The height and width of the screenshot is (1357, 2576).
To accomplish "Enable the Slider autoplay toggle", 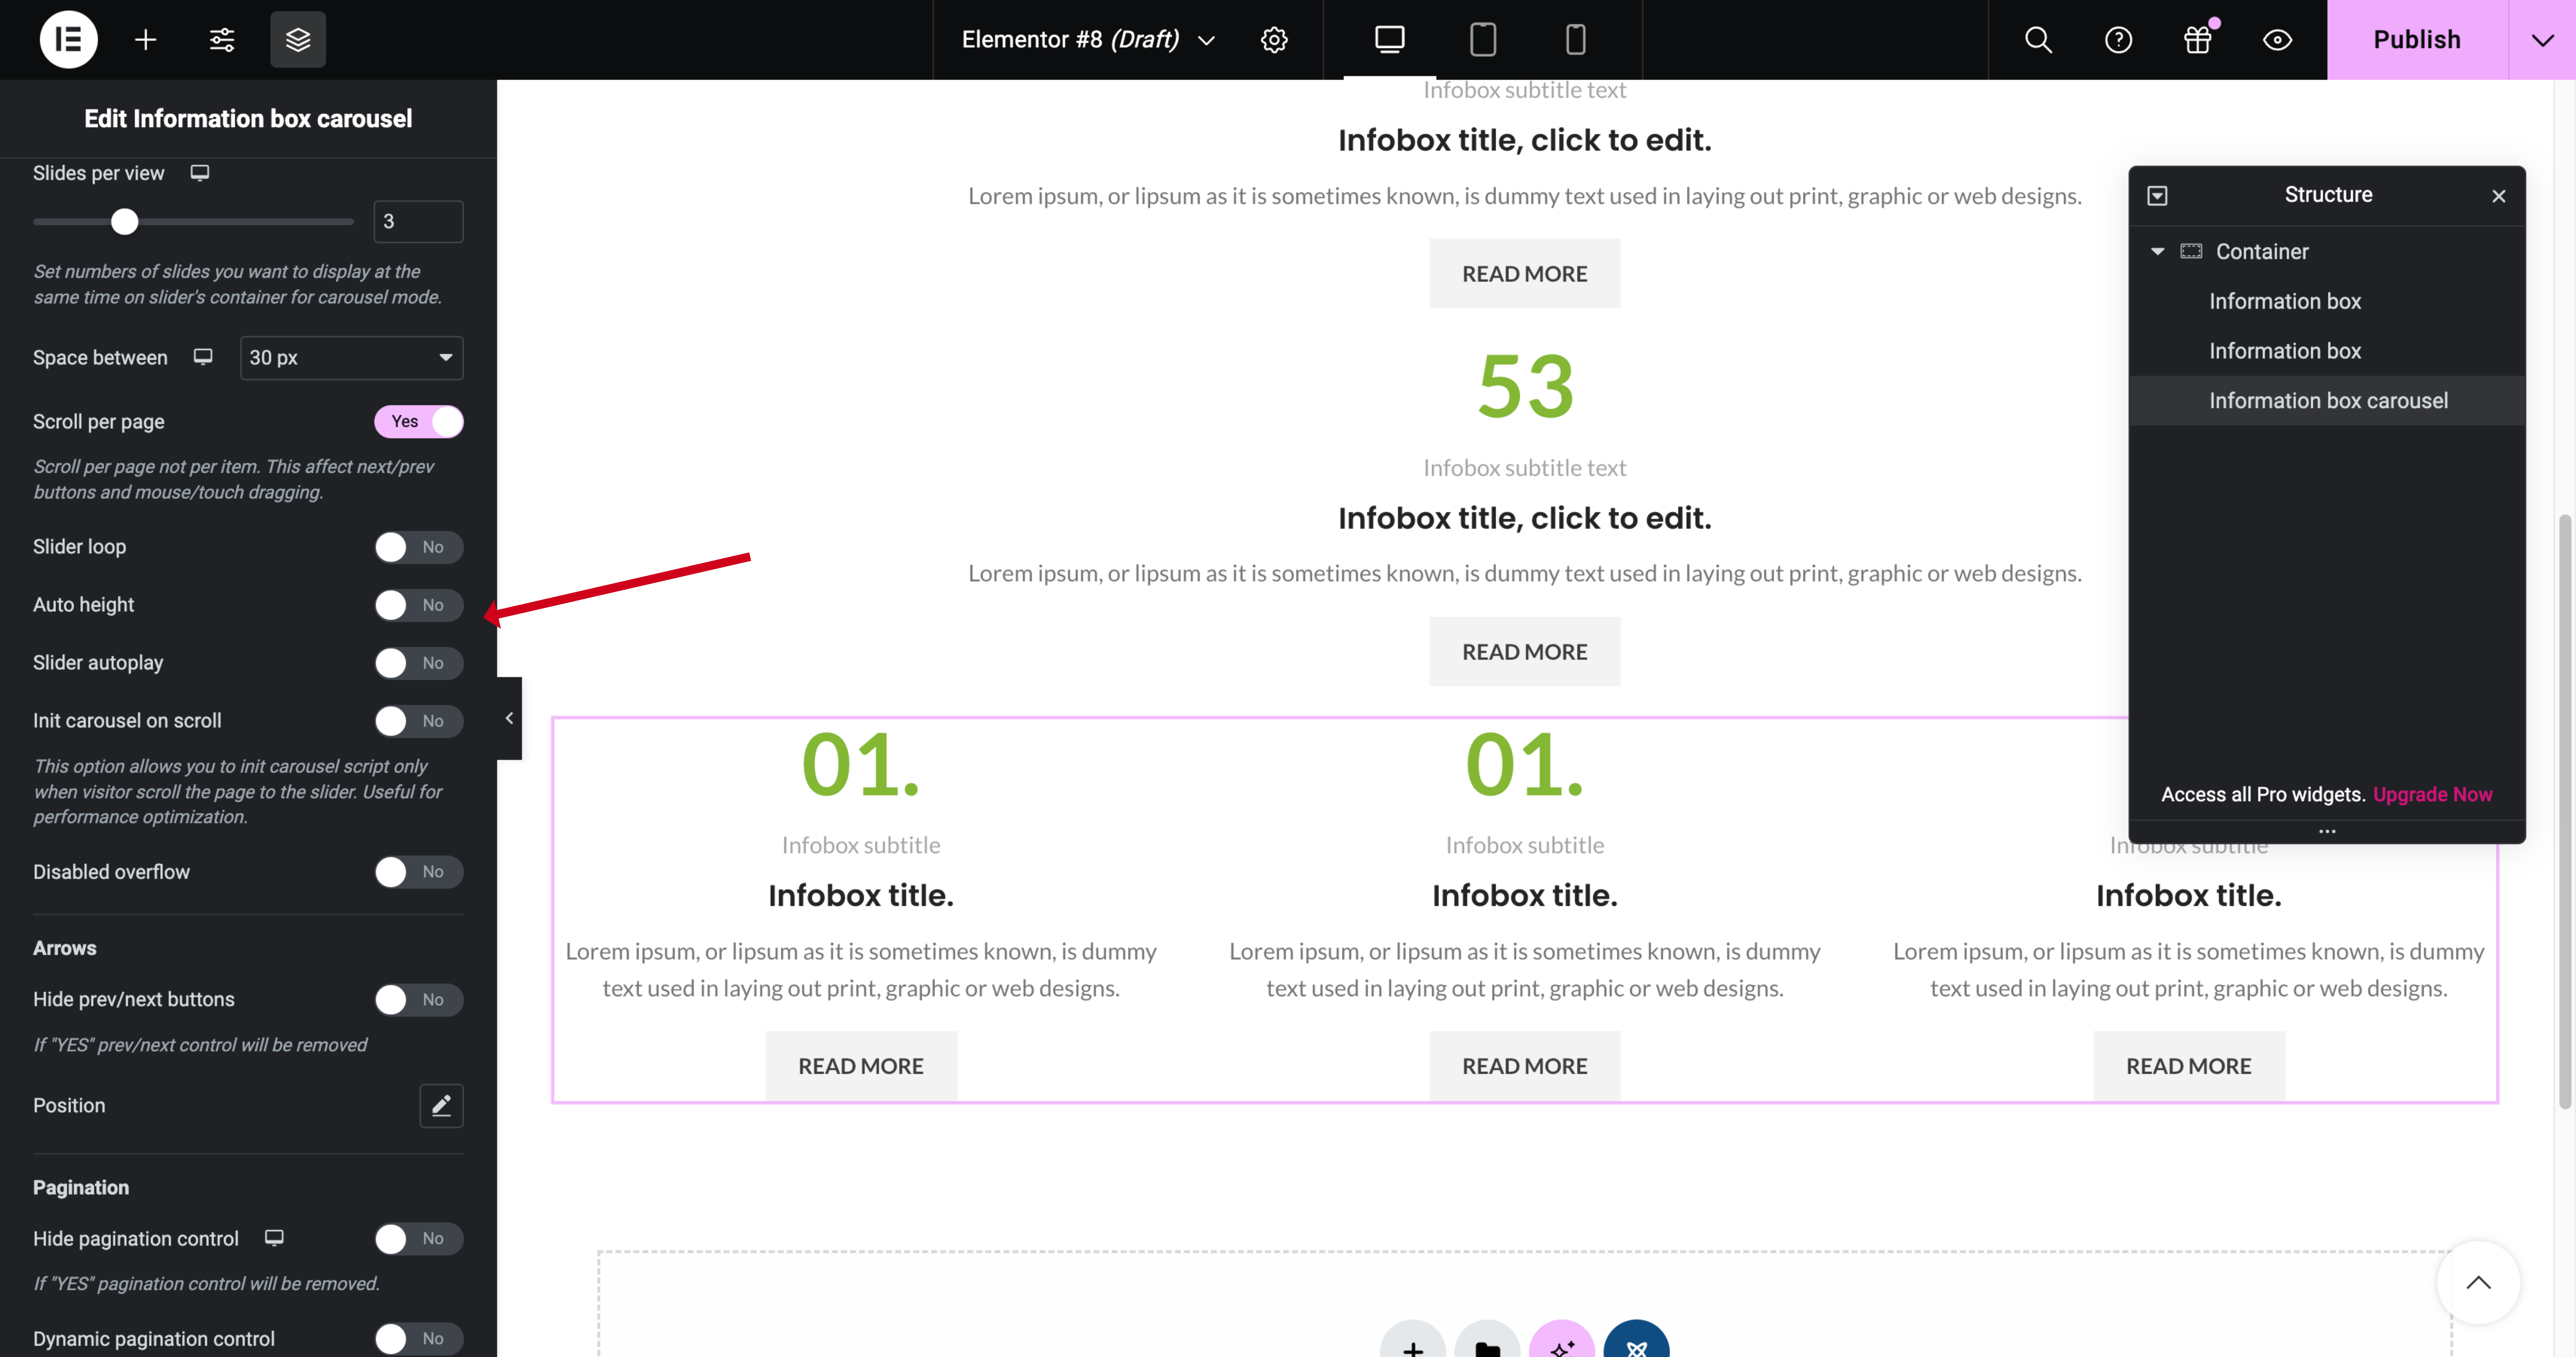I will pos(419,663).
